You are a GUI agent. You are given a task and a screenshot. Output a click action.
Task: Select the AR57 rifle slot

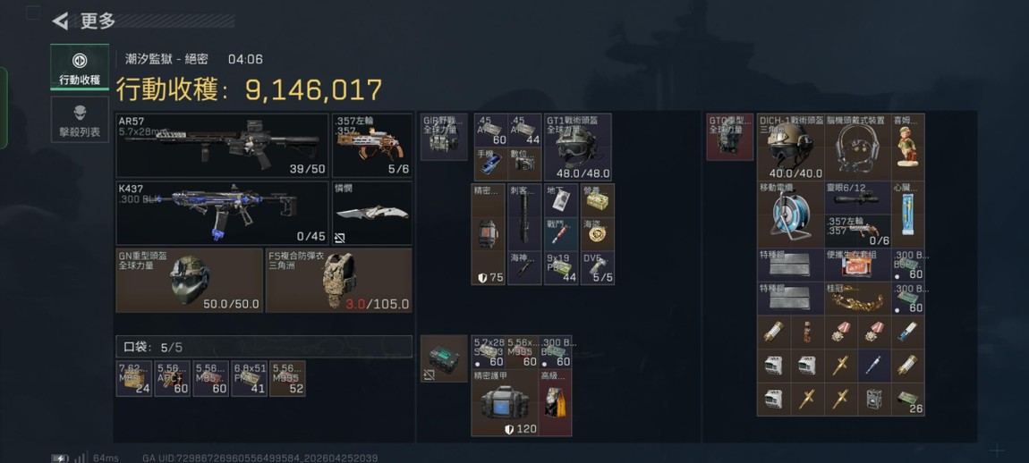pos(223,146)
